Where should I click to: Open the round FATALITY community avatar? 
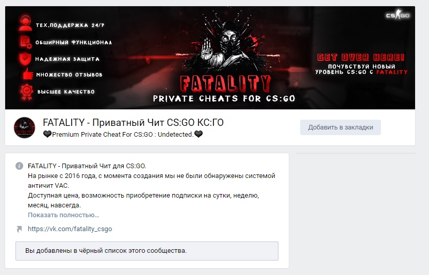point(24,127)
